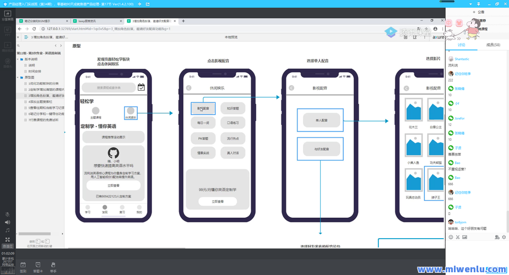Click the 举手 raise hand icon
The image size is (509, 275).
tap(53, 266)
